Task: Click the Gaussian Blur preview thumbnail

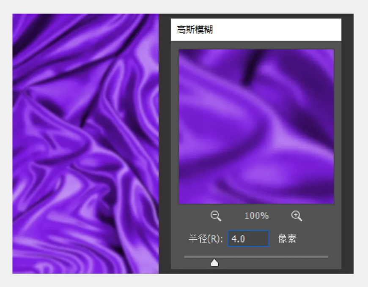Action: (256, 126)
